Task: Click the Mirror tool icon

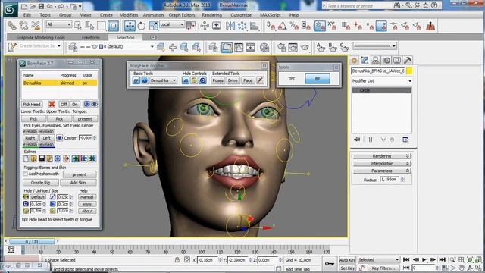Action: click(x=230, y=26)
